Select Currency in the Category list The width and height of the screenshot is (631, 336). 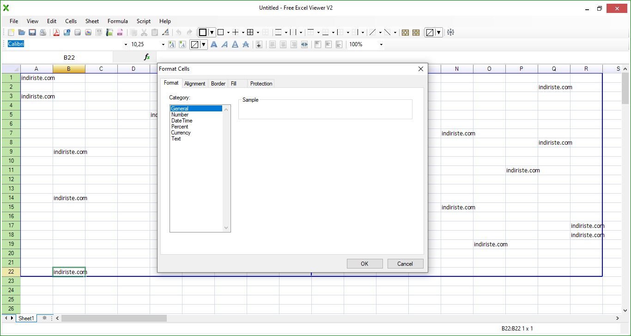pyautogui.click(x=196, y=133)
